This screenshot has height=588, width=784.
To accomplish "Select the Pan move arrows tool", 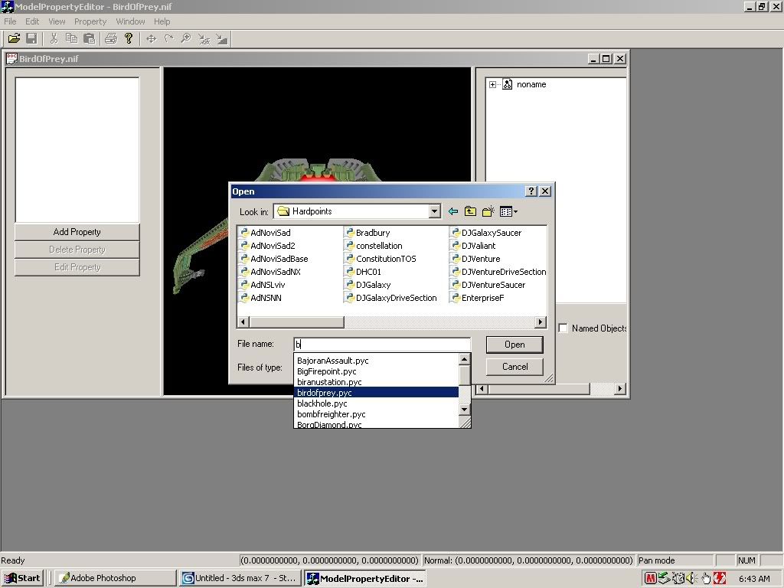I will coord(151,38).
